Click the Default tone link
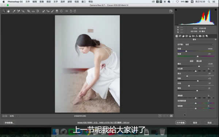This screenshot has width=219, height=137. pos(199,61)
